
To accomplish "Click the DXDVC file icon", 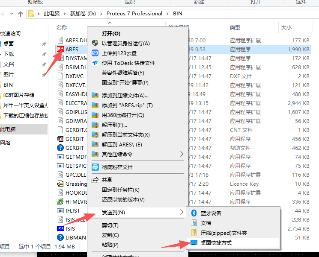I will (x=60, y=76).
